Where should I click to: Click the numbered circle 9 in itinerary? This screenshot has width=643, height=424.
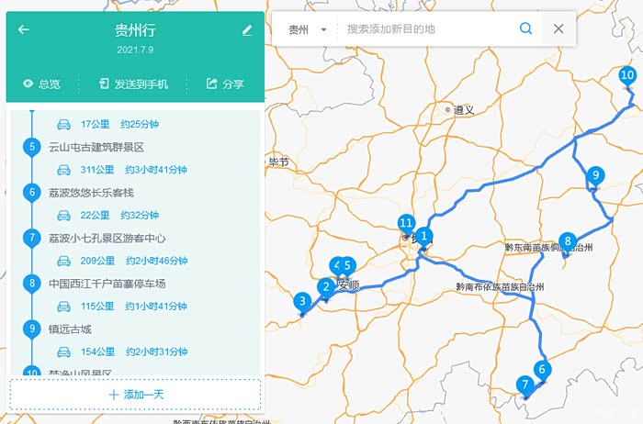click(32, 329)
